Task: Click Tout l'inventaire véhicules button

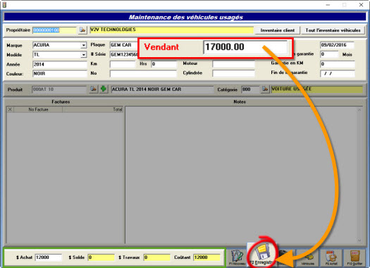Action: 333,30
